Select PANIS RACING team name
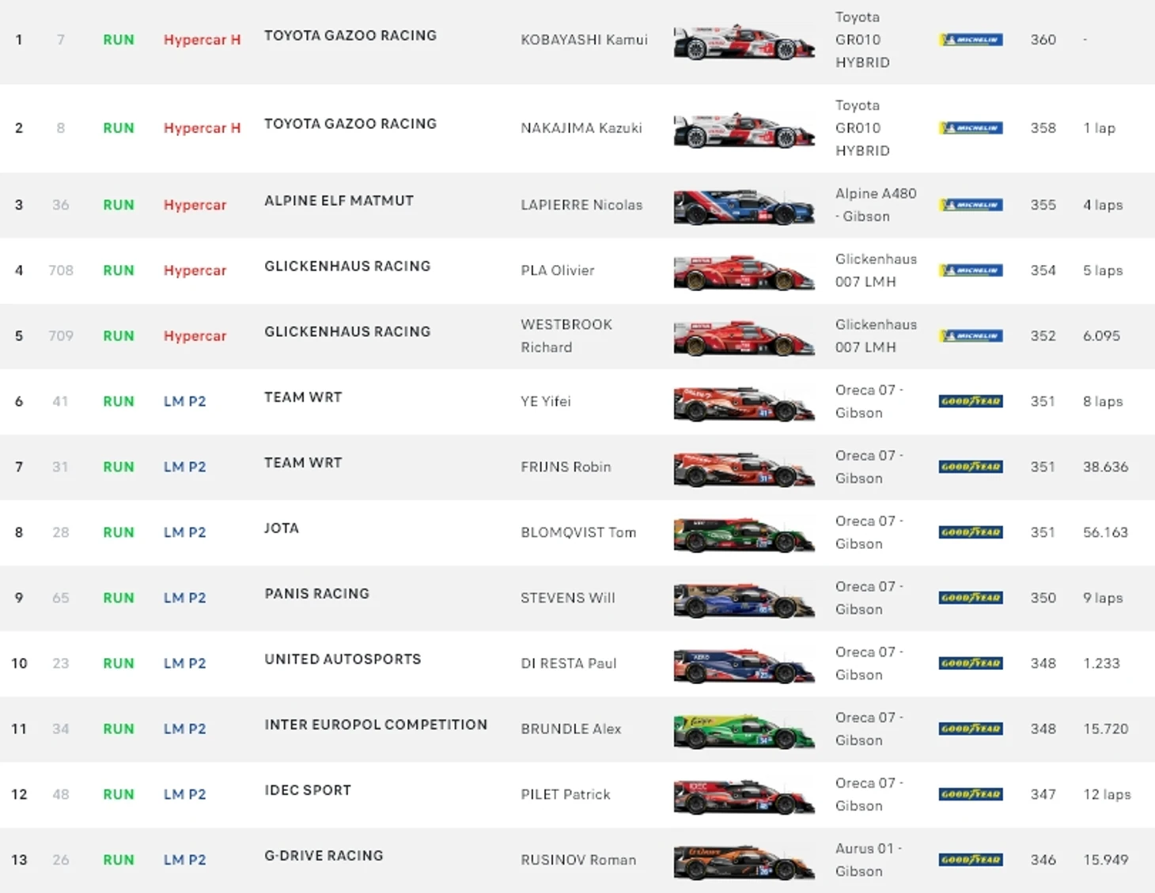 pyautogui.click(x=316, y=594)
